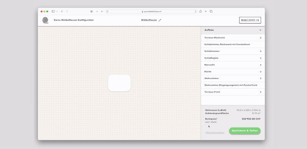Open a new Safari tab

click(206, 11)
